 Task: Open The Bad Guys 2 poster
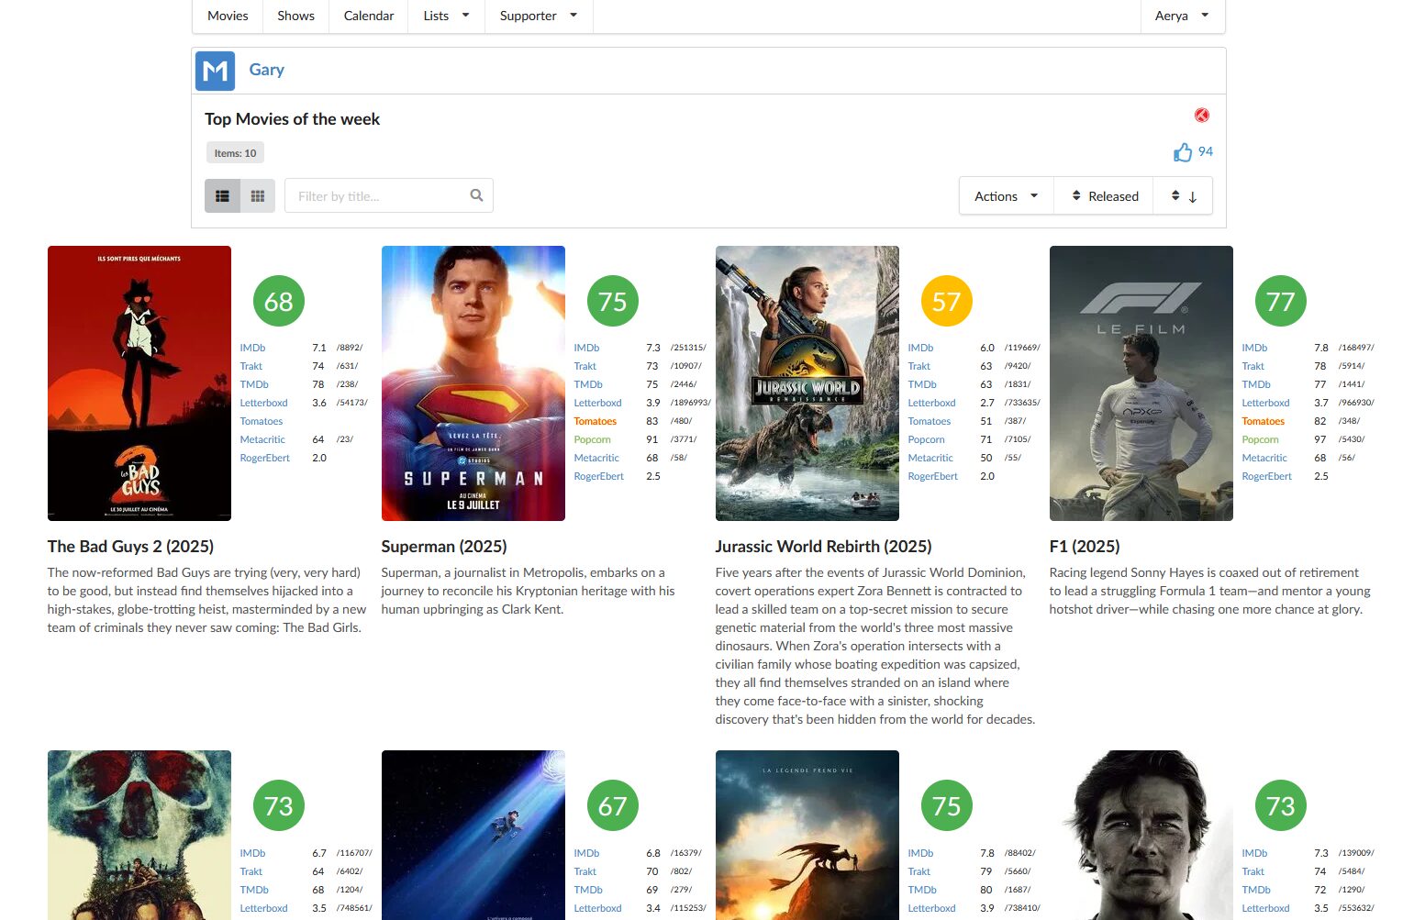pyautogui.click(x=139, y=383)
